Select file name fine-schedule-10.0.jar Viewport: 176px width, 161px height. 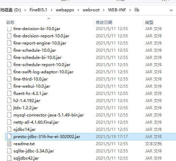click(x=35, y=50)
